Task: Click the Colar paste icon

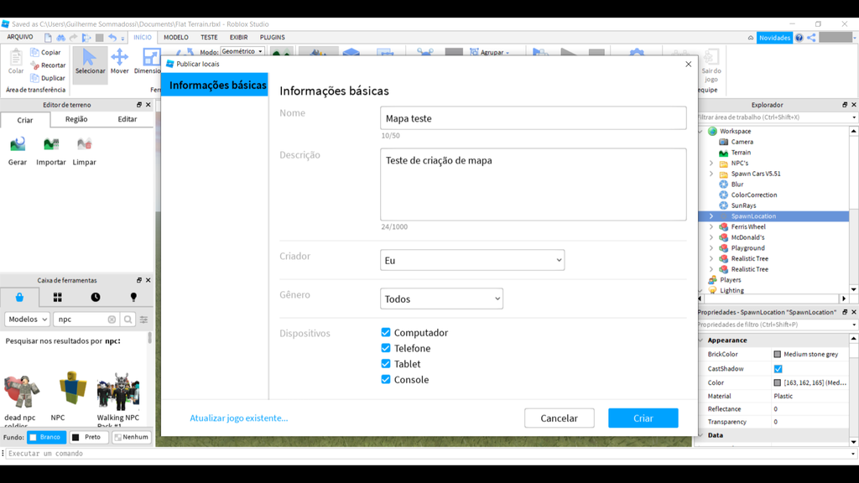Action: click(x=16, y=62)
